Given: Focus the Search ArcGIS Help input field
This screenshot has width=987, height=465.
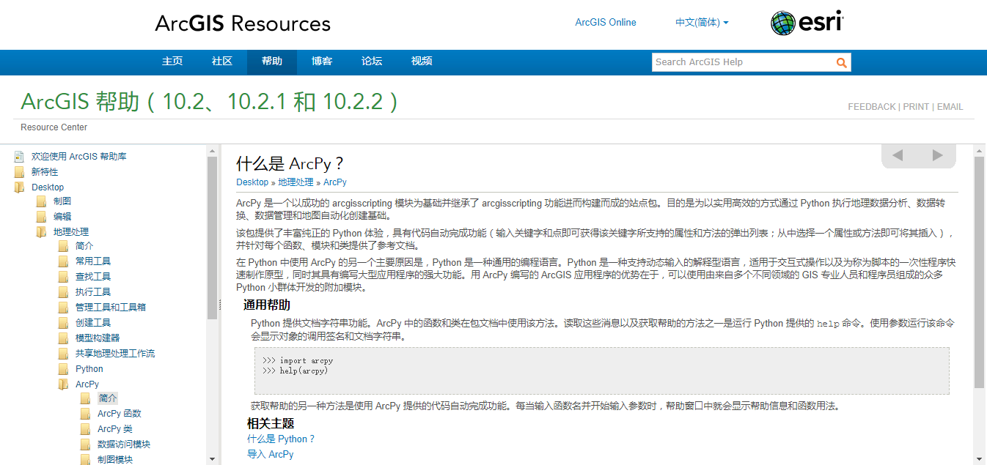Looking at the screenshot, I should (743, 62).
